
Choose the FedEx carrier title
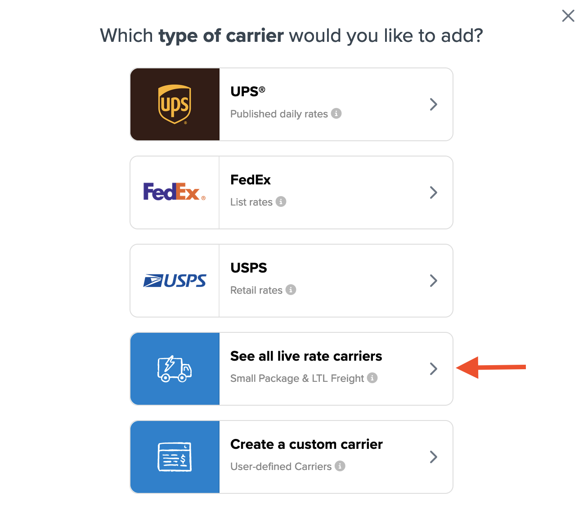[x=250, y=180]
